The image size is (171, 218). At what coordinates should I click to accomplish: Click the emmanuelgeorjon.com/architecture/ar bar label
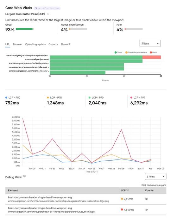coord(29,71)
